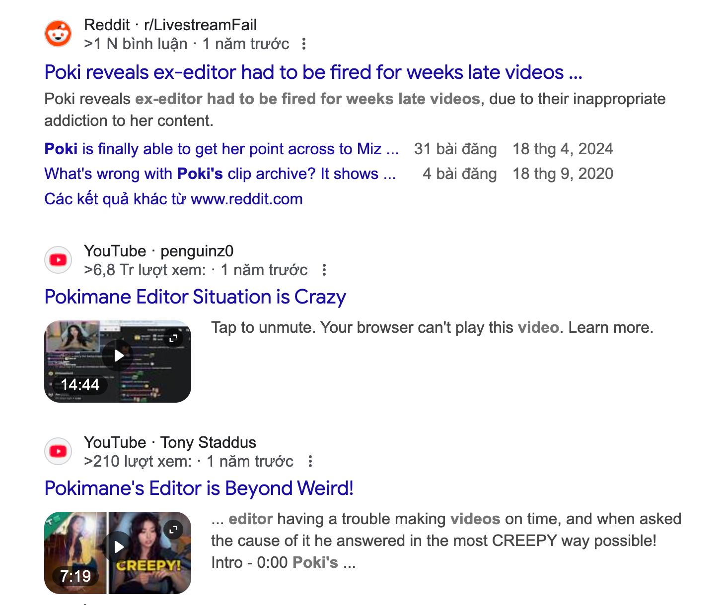
Task: Open 'Pokimane's Editor is Beyond Weird!' result
Action: 199,488
